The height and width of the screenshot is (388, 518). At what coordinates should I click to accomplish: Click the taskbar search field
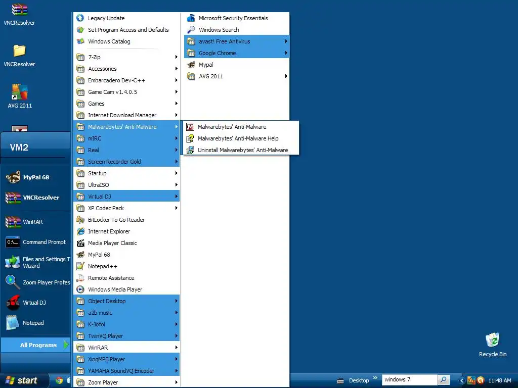coord(409,380)
